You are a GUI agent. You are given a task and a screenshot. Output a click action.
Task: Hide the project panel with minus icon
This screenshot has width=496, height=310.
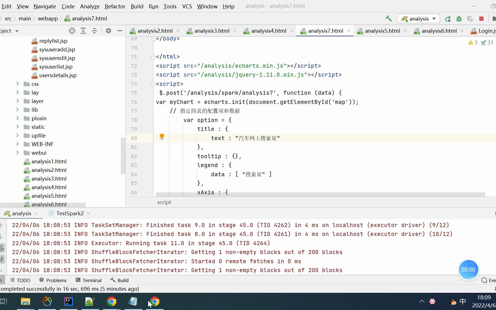tap(120, 31)
